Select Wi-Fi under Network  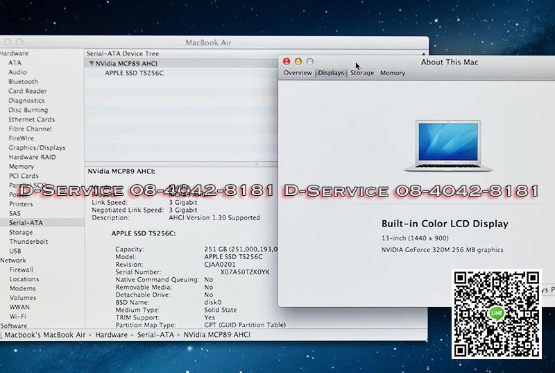18,316
